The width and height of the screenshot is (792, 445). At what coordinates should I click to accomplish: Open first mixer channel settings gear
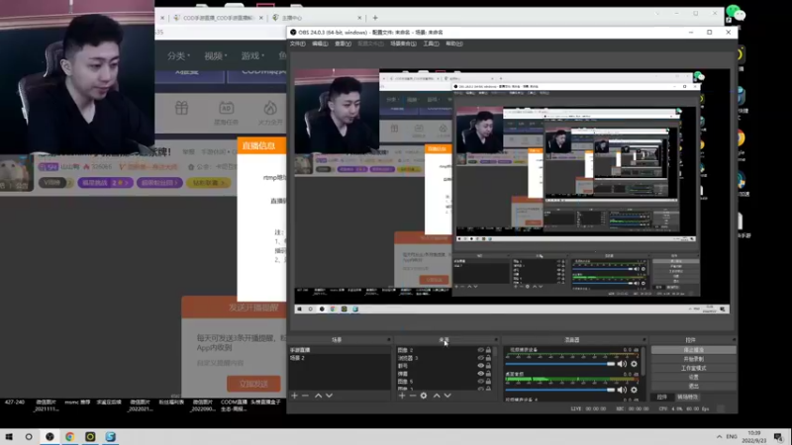coord(634,364)
